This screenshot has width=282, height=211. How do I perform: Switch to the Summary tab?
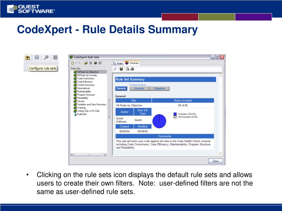pyautogui.click(x=132, y=63)
